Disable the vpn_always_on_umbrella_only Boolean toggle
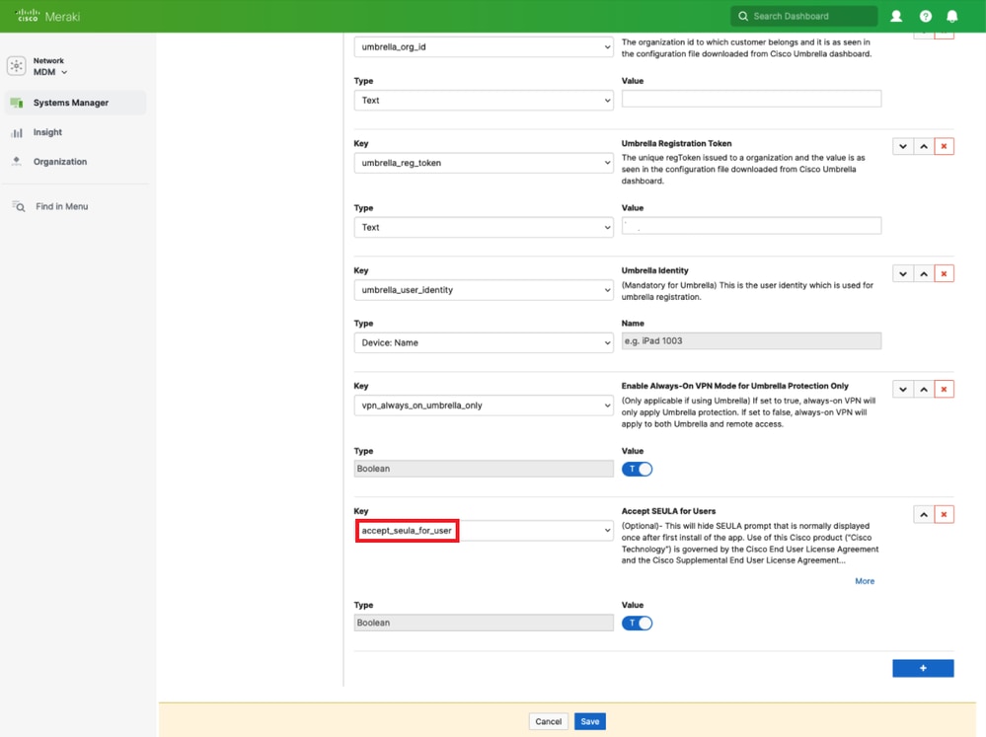Viewport: 986px width, 737px height. pyautogui.click(x=637, y=469)
